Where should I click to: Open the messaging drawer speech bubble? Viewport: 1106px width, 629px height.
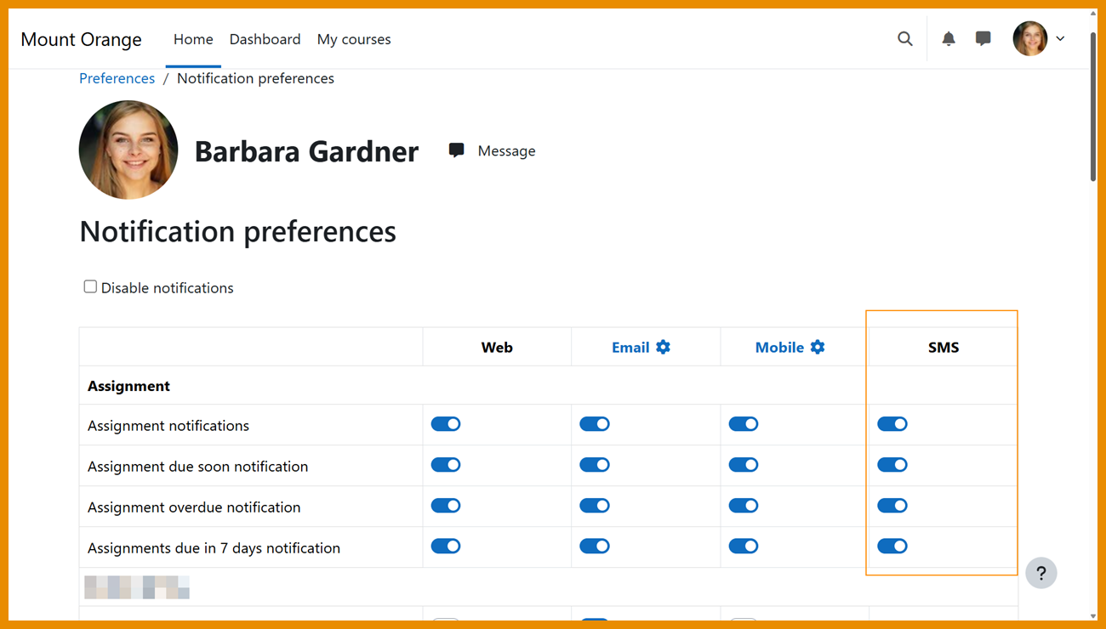(983, 39)
